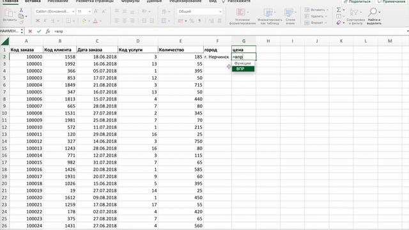Click the Cut scissors icon
This screenshot has width=409, height=230.
[21, 10]
